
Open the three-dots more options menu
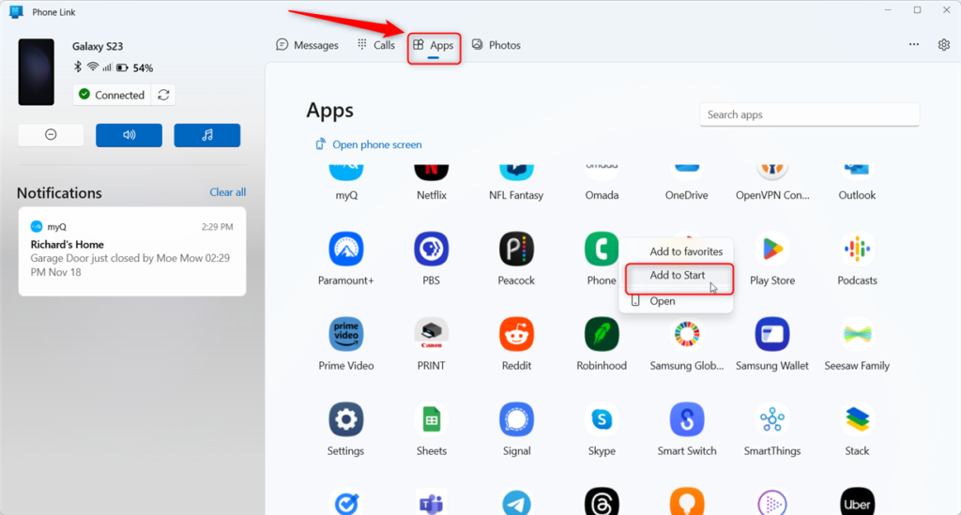click(x=914, y=44)
